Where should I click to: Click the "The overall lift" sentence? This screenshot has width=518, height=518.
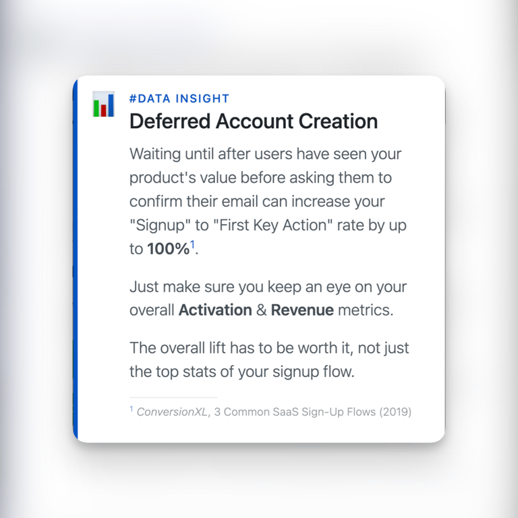click(x=268, y=349)
